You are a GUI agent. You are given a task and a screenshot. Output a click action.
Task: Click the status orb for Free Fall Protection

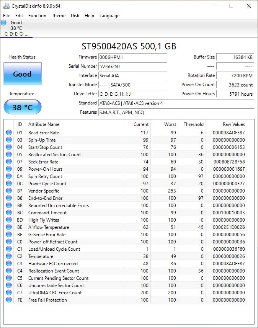9,300
